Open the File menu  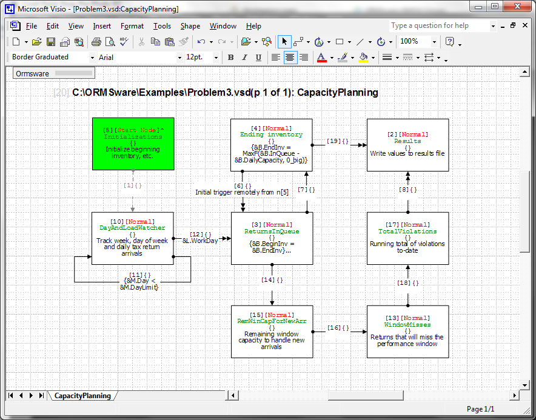pyautogui.click(x=32, y=26)
